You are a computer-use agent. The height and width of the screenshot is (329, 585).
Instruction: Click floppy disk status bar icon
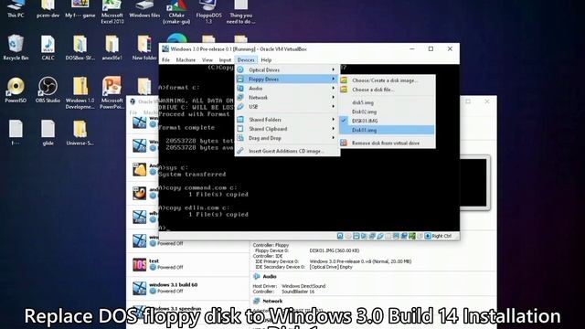[356, 236]
